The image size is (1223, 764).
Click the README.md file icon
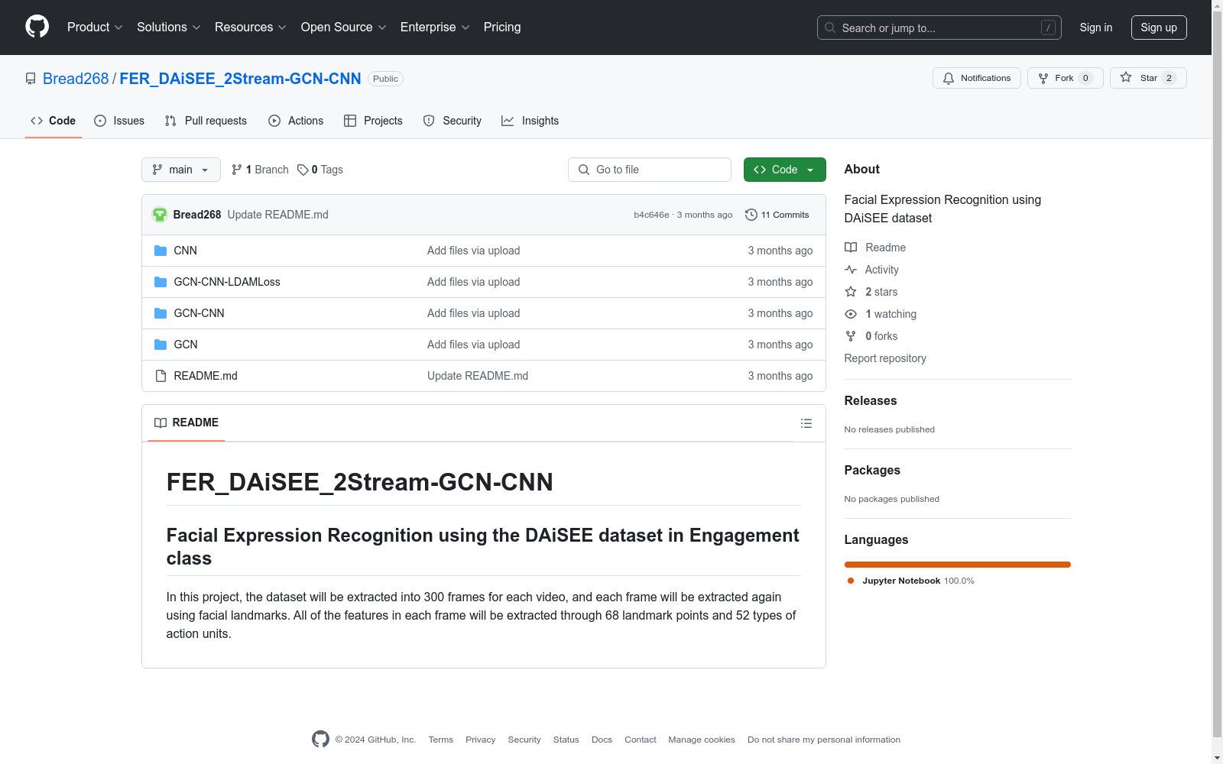point(161,376)
